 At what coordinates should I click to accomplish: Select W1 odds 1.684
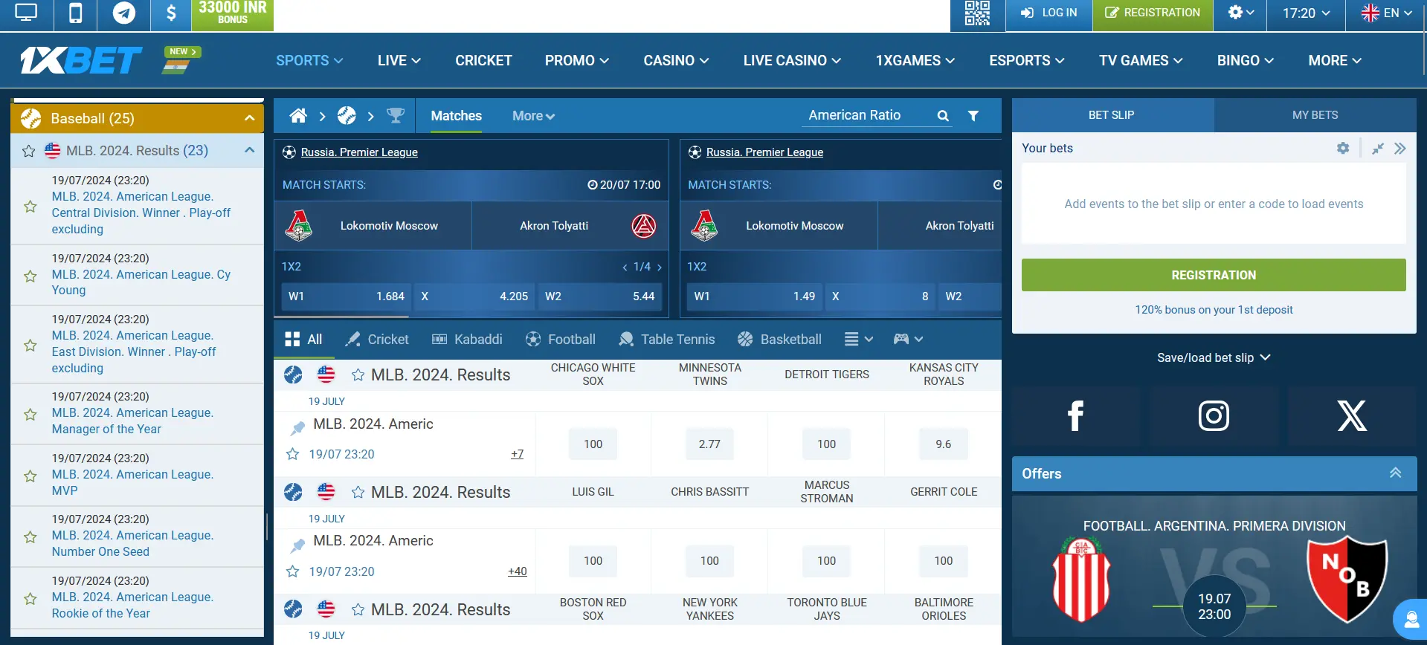(347, 296)
